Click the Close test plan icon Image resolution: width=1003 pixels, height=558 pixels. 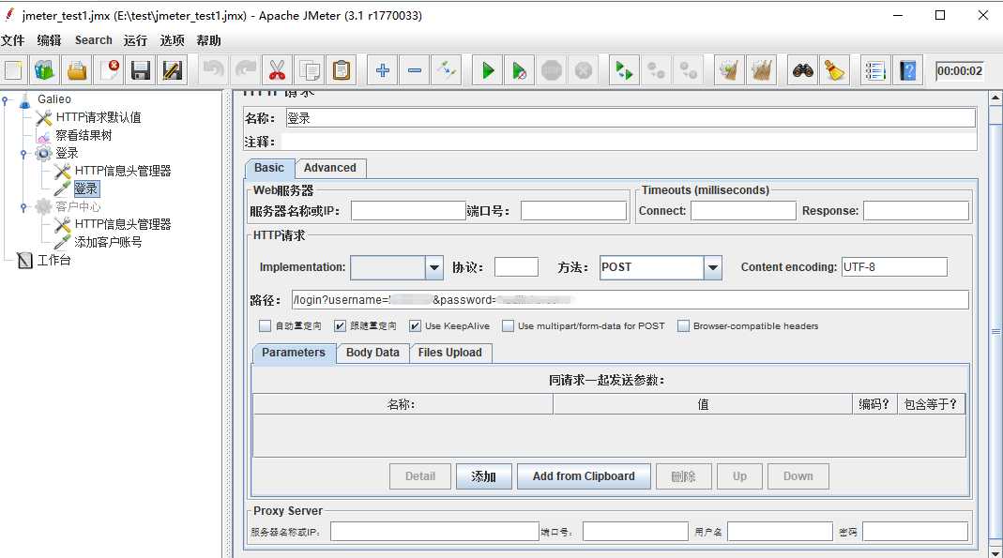[x=110, y=70]
